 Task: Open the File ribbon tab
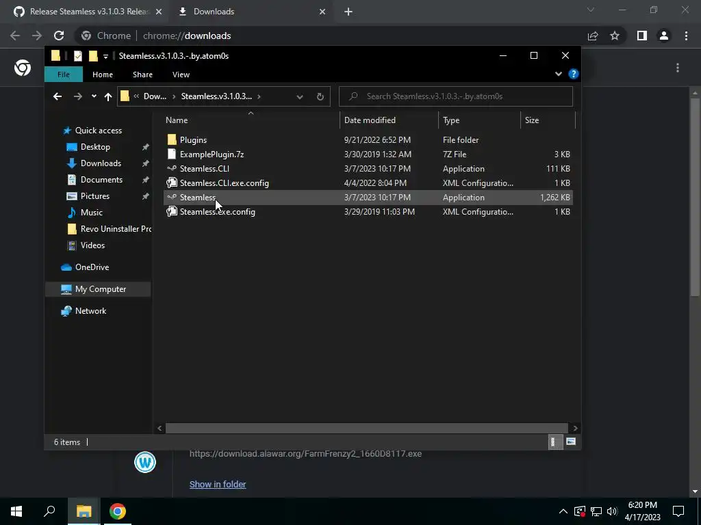pyautogui.click(x=64, y=75)
